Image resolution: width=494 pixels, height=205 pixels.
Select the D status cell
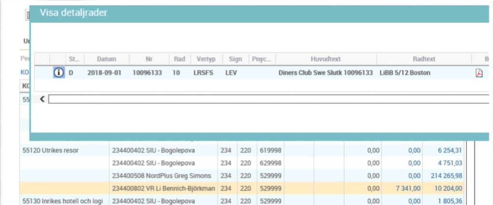[71, 73]
